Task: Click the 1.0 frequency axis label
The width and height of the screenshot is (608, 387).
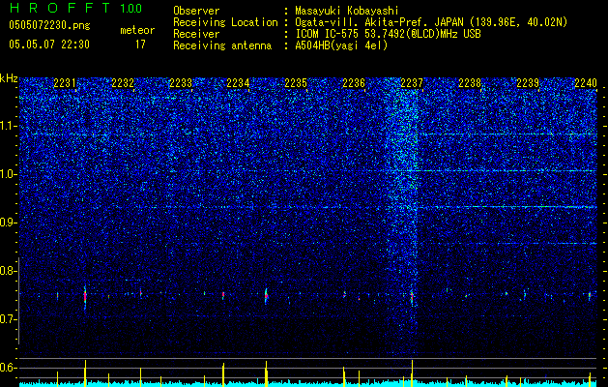Action: coord(9,174)
